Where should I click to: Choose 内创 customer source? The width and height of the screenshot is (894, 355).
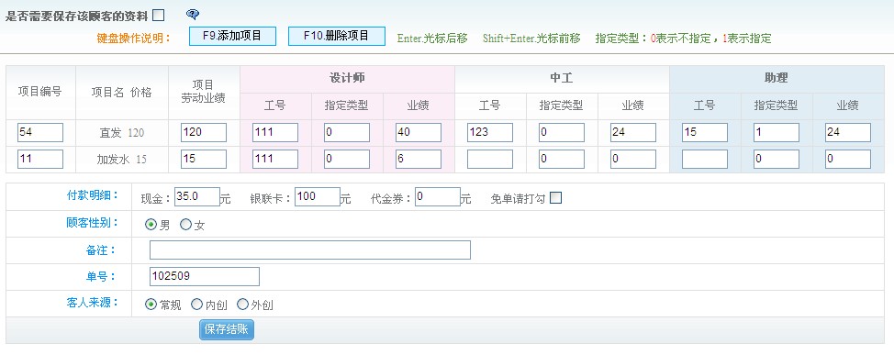[196, 305]
